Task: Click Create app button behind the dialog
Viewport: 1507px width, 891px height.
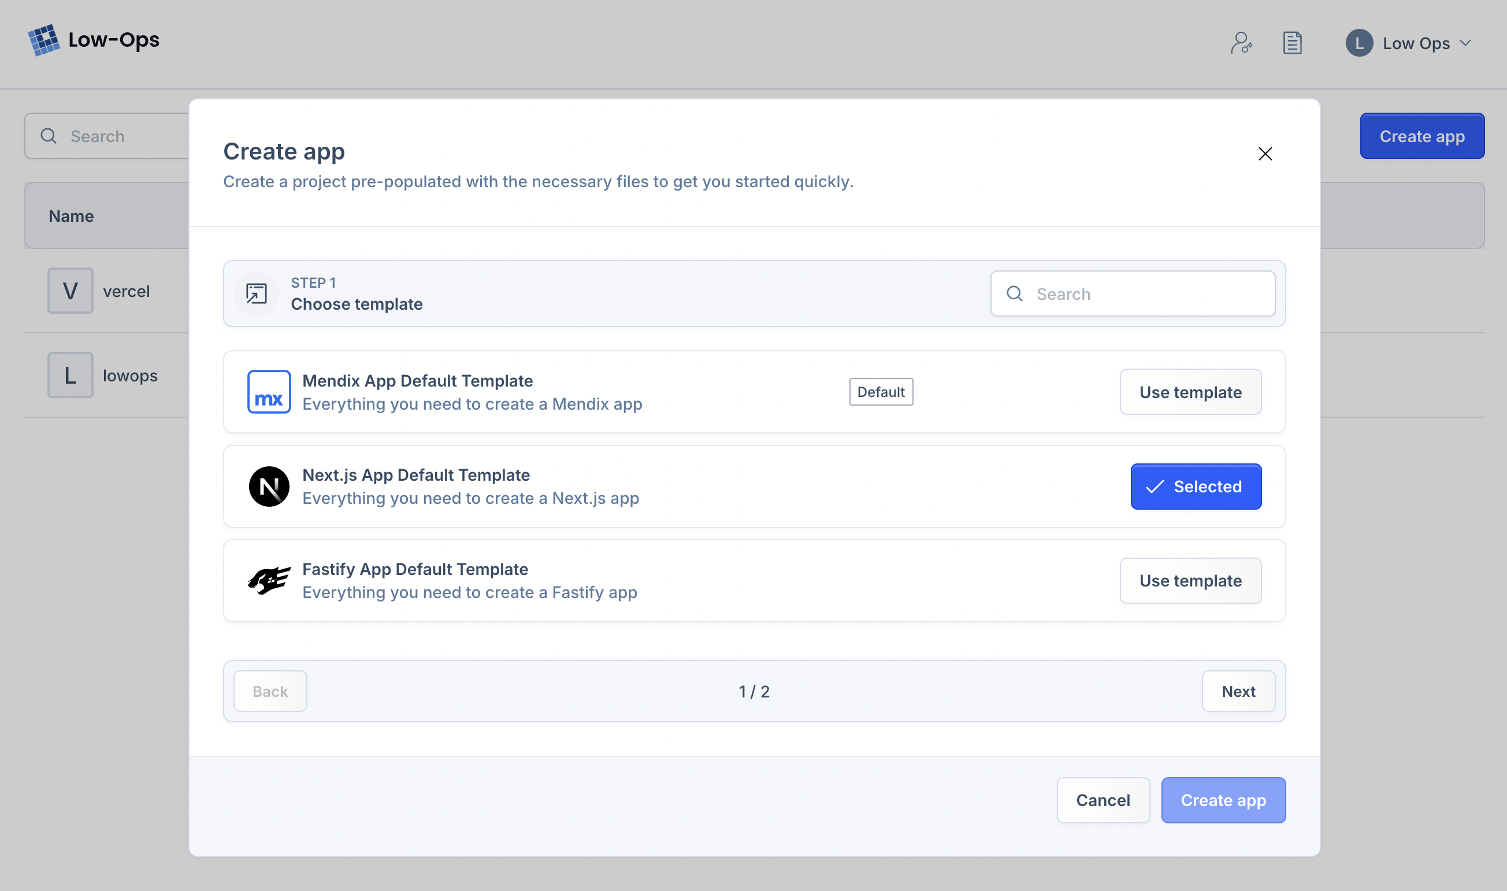Action: point(1421,136)
